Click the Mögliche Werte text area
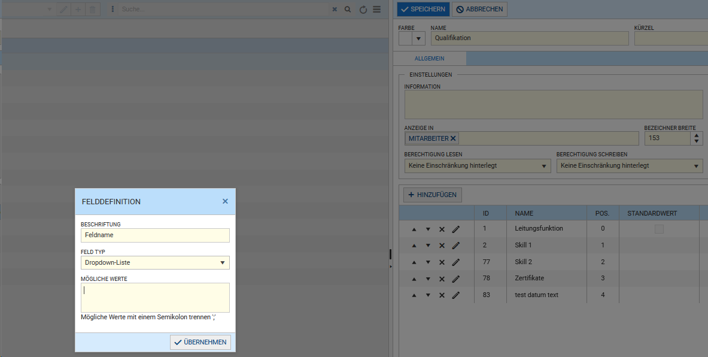Viewport: 708px width, 357px height. pyautogui.click(x=156, y=297)
